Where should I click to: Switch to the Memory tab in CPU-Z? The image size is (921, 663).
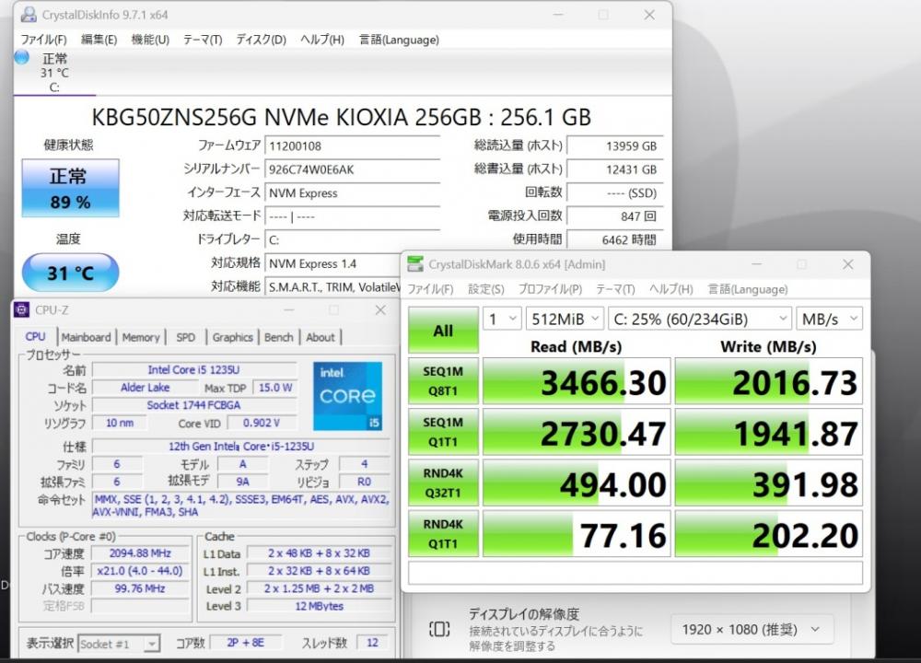(x=141, y=337)
